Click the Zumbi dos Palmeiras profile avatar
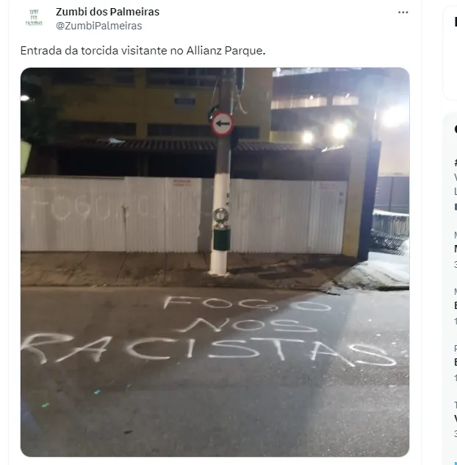Screen dimensions: 457x465 click(x=34, y=18)
